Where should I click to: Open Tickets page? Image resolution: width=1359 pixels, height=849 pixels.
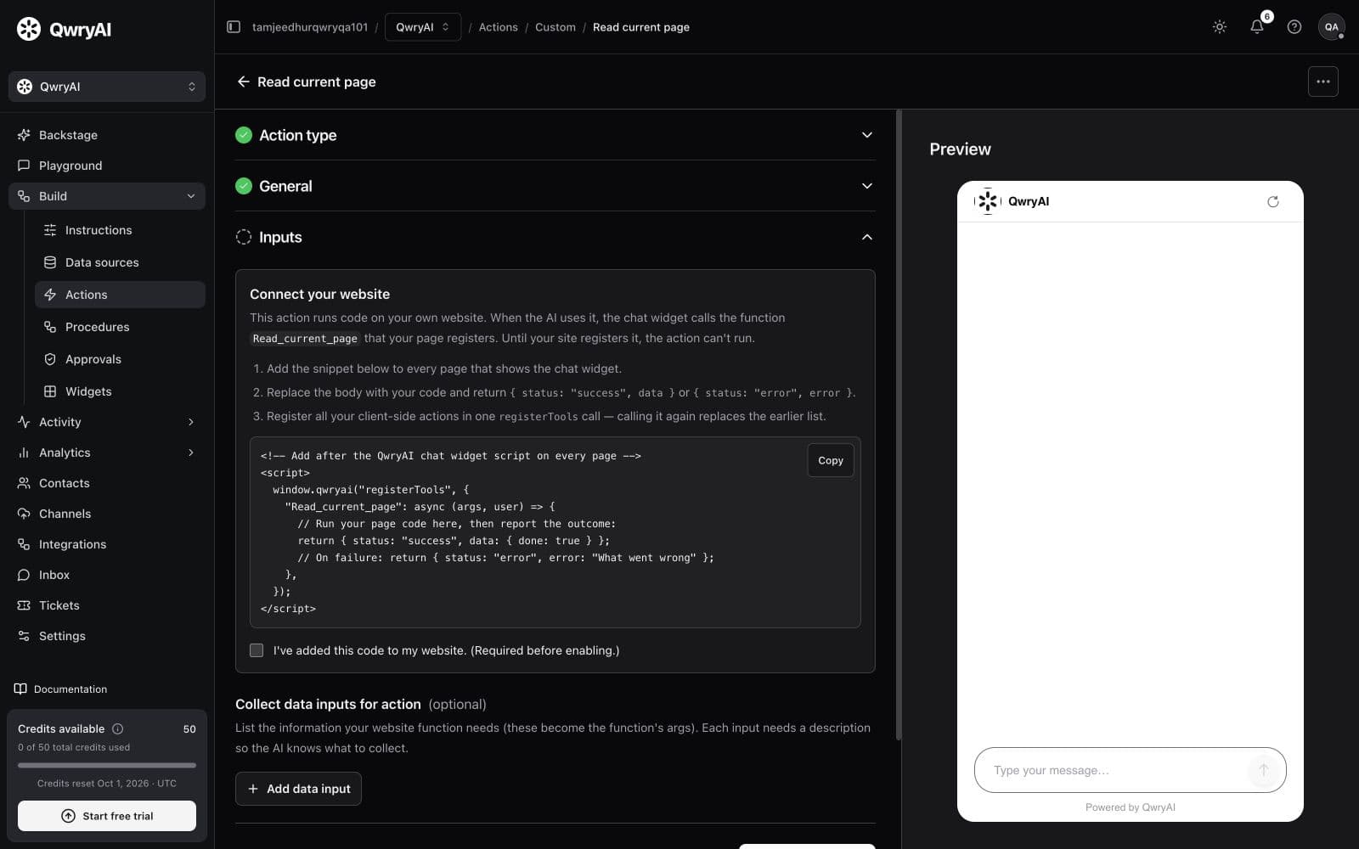pyautogui.click(x=107, y=605)
